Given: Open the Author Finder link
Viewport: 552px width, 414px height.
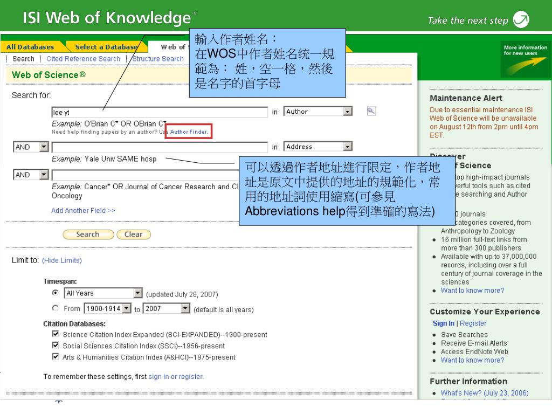Looking at the screenshot, I should click(x=189, y=132).
